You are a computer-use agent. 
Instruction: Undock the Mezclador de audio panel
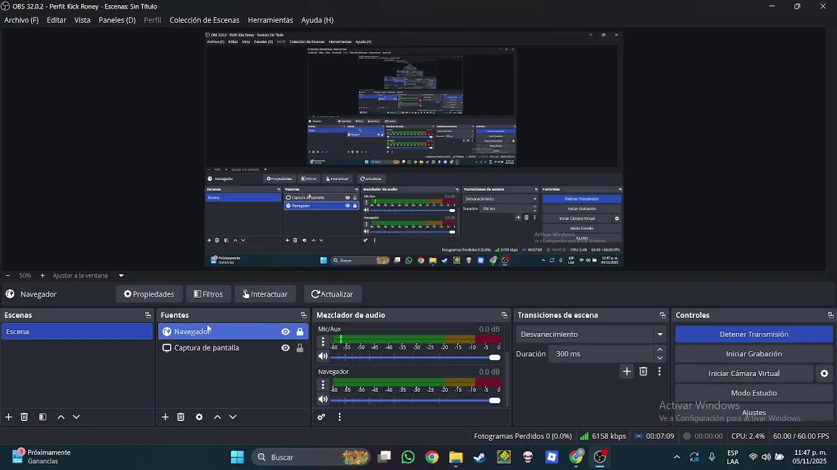[504, 315]
